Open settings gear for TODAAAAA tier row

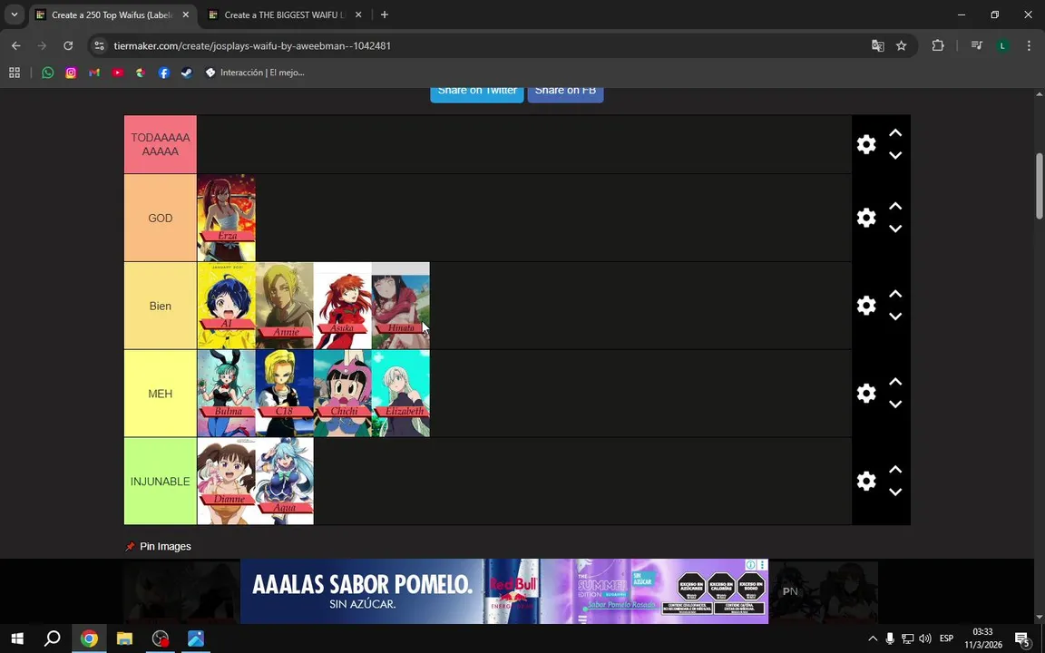pyautogui.click(x=865, y=144)
